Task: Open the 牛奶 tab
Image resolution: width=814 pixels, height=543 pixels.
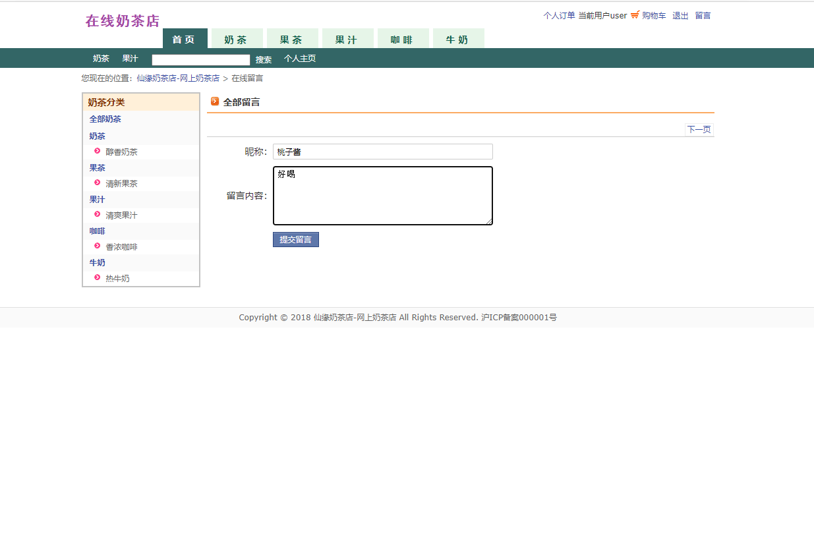Action: [458, 39]
